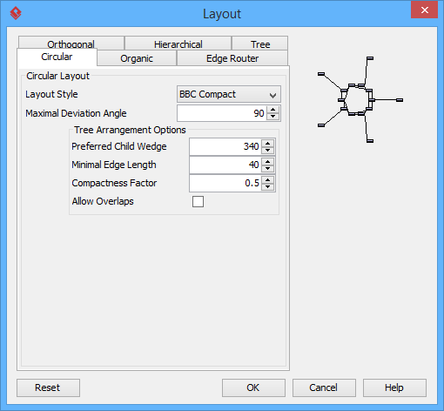Click the Minimal Edge Length value field
The width and height of the screenshot is (444, 411).
(x=225, y=165)
